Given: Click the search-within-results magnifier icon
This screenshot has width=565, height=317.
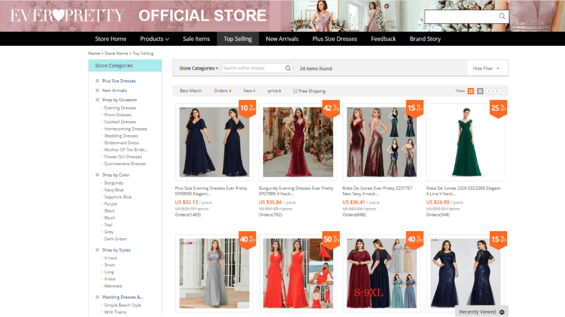Looking at the screenshot, I should click(288, 68).
